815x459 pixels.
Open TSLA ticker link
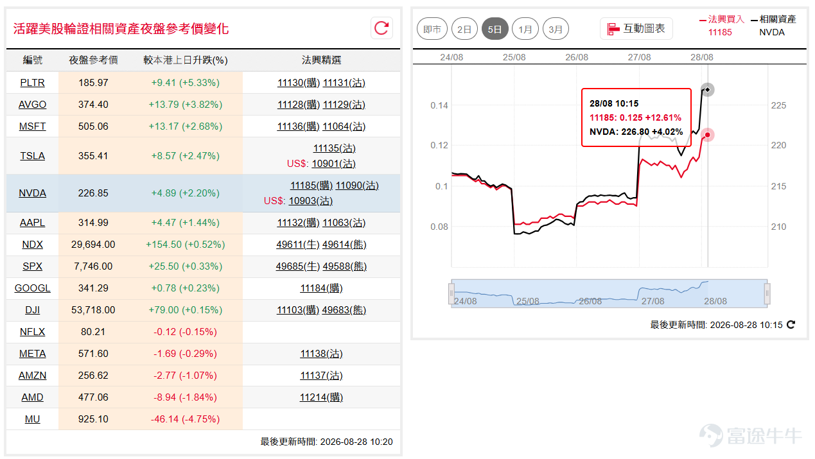coord(32,156)
